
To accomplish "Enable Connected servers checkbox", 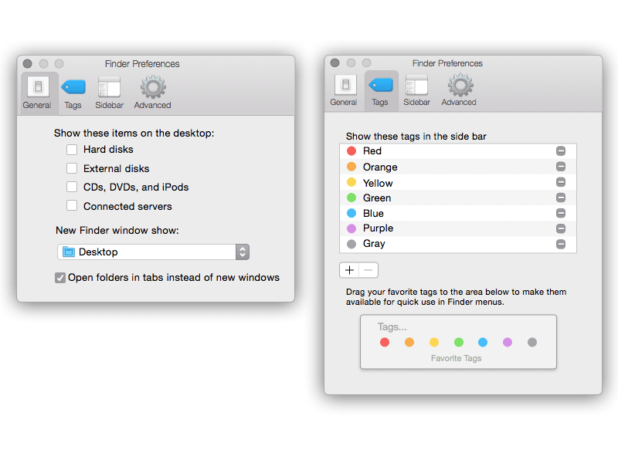I will click(x=72, y=205).
